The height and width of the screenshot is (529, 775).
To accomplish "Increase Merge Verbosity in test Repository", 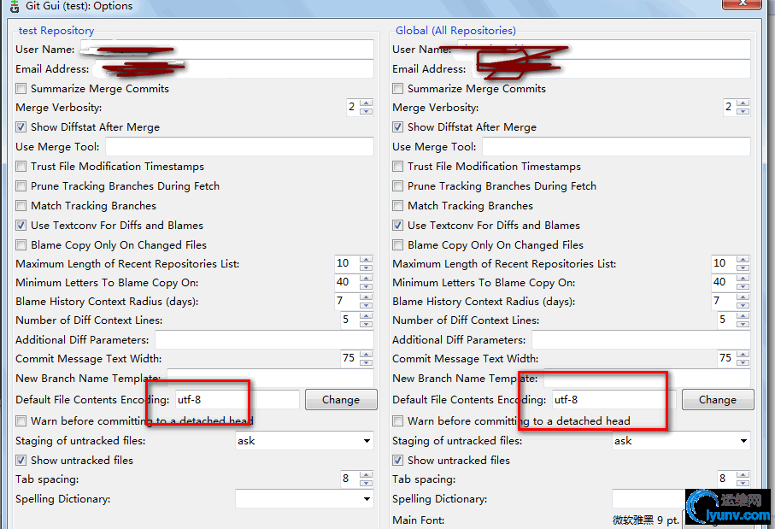I will 367,103.
